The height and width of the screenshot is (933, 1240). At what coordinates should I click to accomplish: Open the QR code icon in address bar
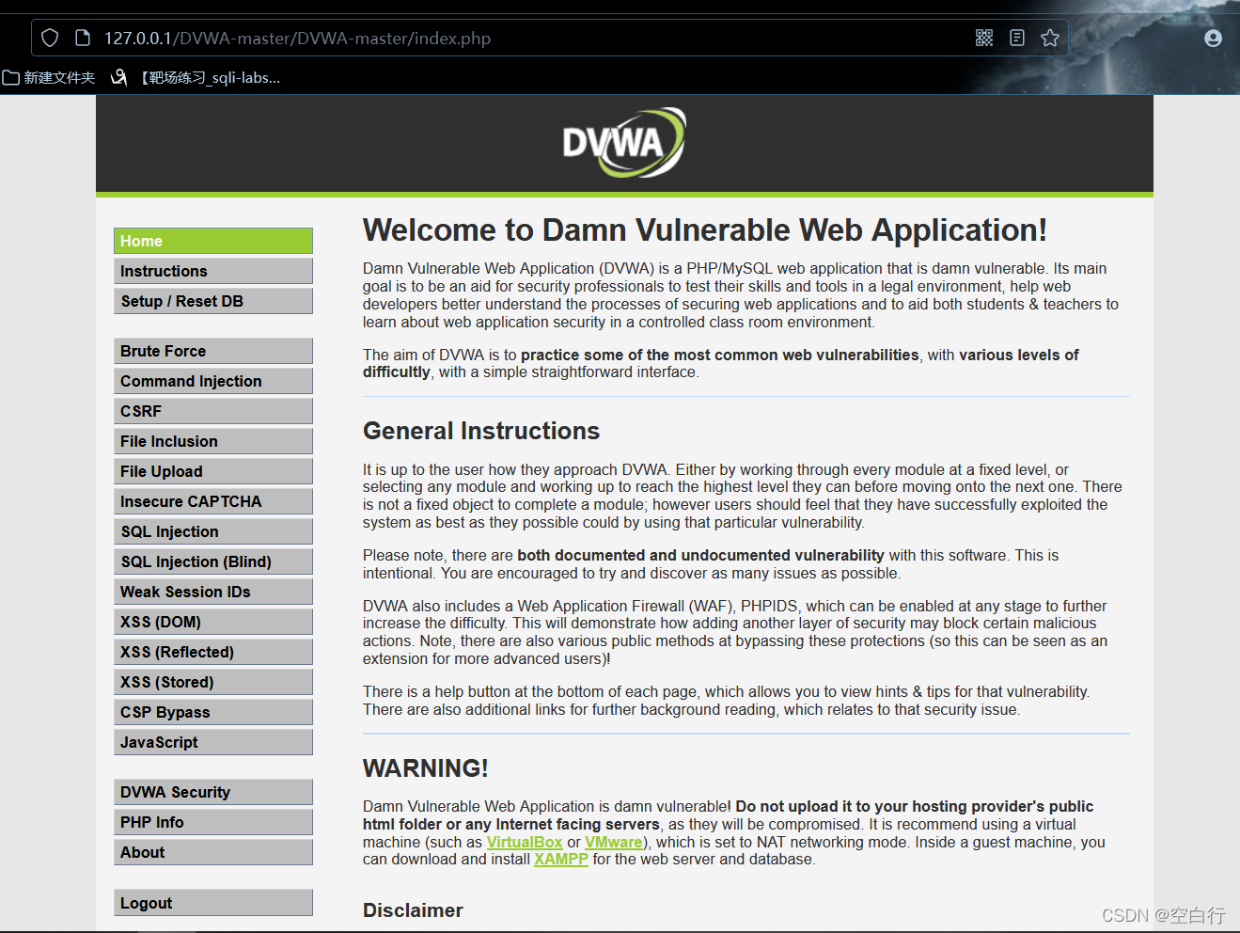pos(984,38)
